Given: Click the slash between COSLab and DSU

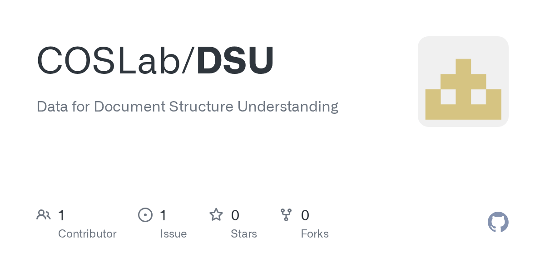Looking at the screenshot, I should coord(188,61).
